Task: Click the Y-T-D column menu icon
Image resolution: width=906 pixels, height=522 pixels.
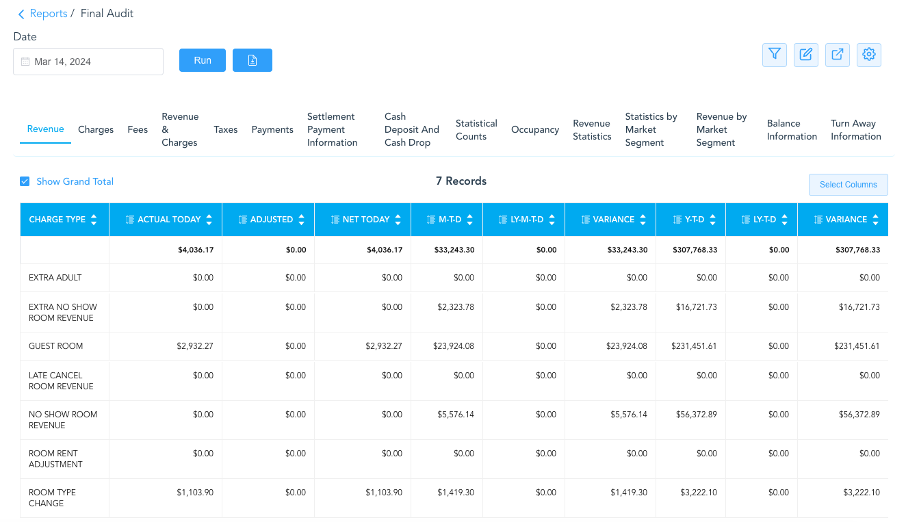Action: [x=677, y=220]
